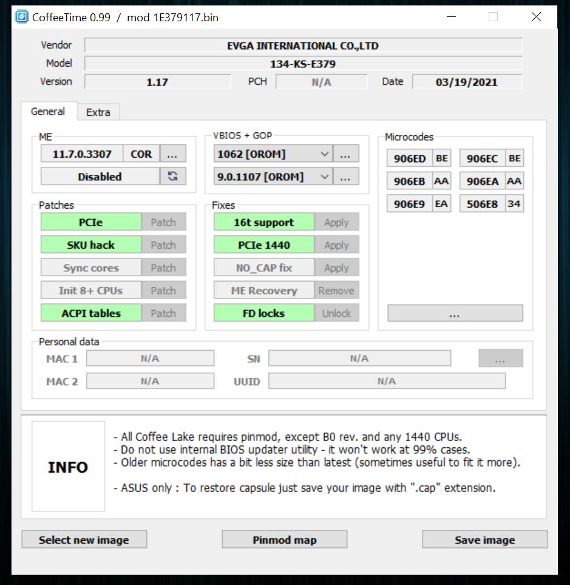Click the ME Disabled status button
The width and height of the screenshot is (570, 585).
coord(100,176)
